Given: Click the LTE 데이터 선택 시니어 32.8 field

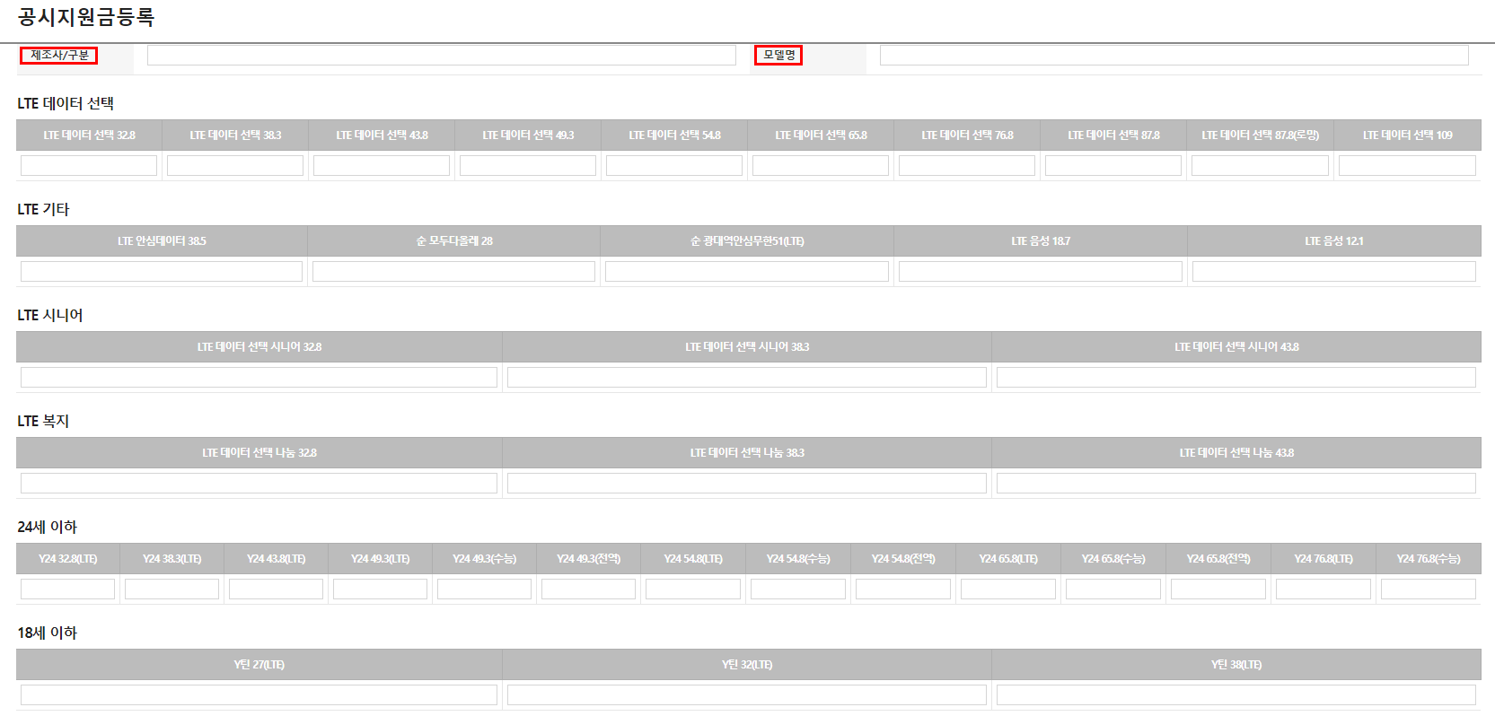Looking at the screenshot, I should pyautogui.click(x=259, y=378).
